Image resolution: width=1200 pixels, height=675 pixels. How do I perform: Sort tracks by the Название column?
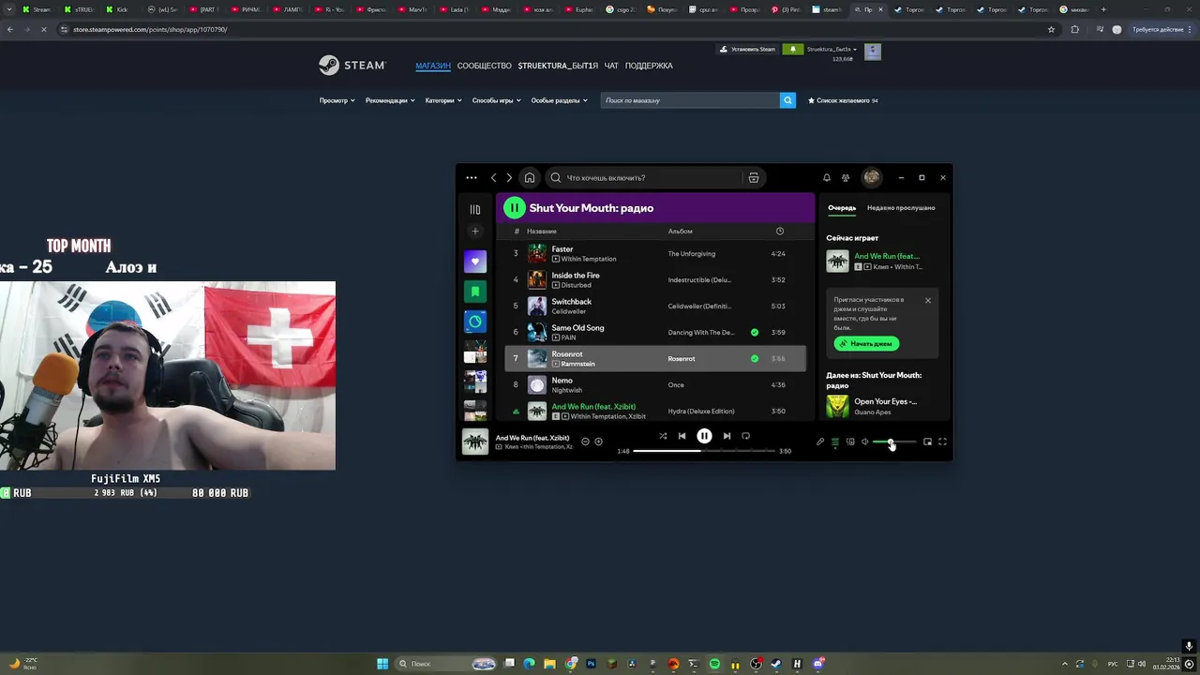541,231
